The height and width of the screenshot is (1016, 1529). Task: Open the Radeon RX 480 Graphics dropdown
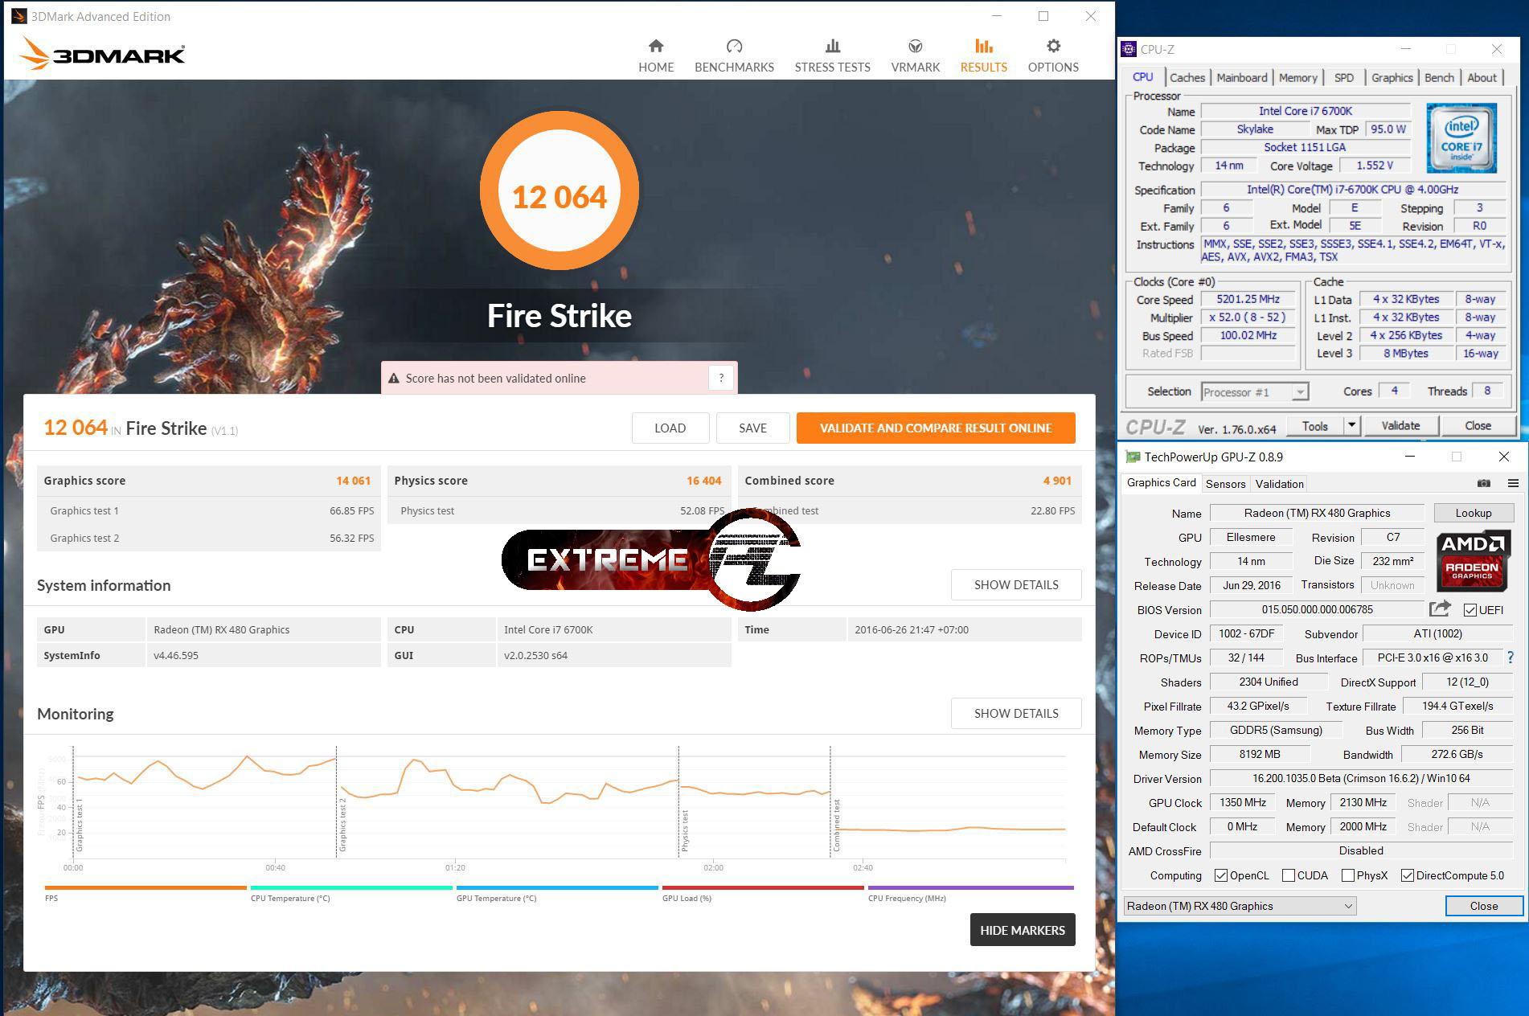1240,906
